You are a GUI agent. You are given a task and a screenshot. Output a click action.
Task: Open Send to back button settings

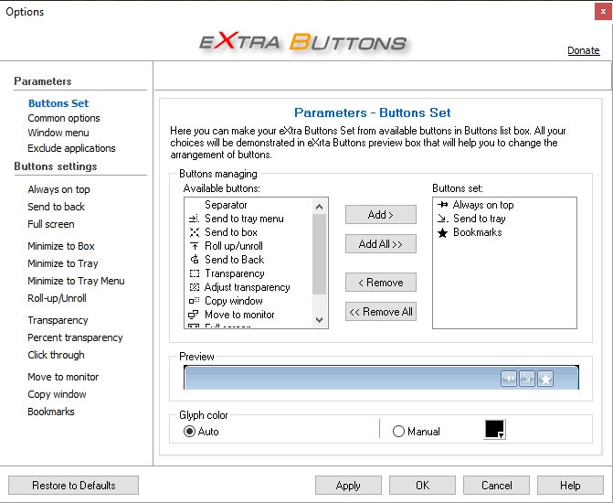[57, 207]
